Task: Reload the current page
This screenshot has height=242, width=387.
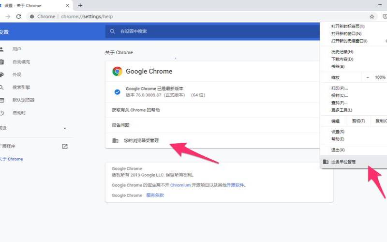Action: coord(18,16)
